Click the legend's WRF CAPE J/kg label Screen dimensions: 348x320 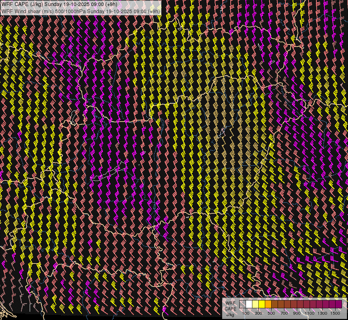(230, 309)
